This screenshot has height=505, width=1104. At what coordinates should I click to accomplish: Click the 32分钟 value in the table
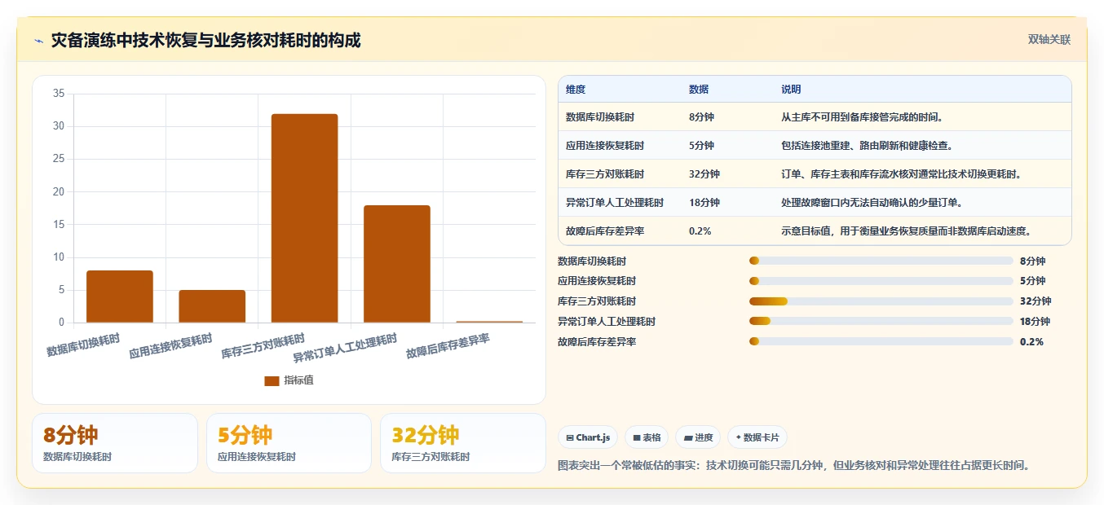coord(704,174)
